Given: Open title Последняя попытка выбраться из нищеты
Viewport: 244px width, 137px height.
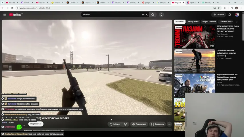Looking at the screenshot, I should (226, 52).
